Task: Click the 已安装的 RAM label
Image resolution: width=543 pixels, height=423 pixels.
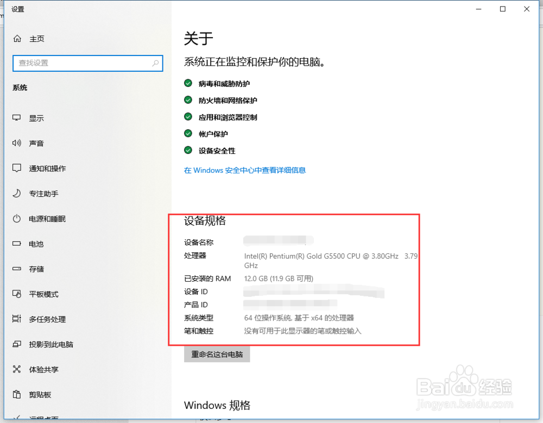Action: [207, 278]
